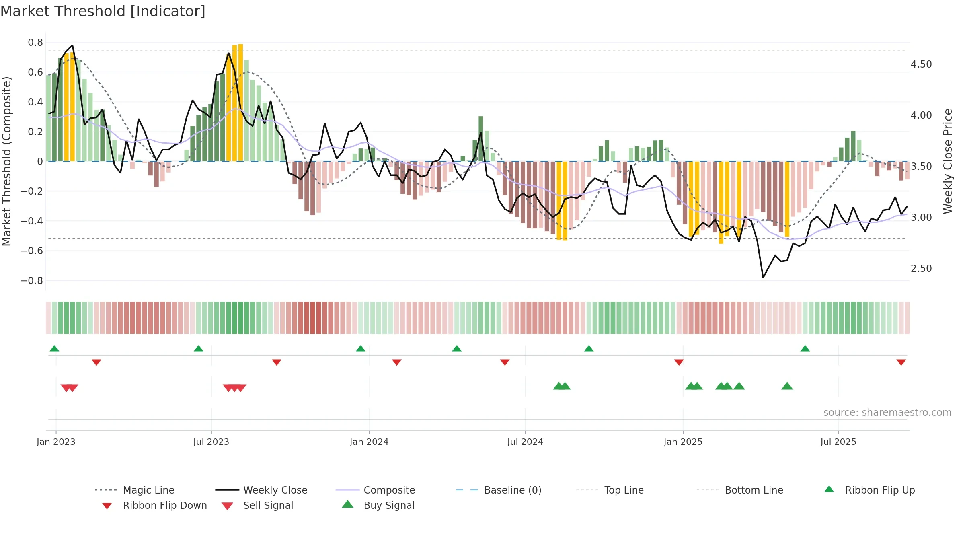Click the Weekly Close Price axis title
Image resolution: width=965 pixels, height=543 pixels.
[948, 161]
